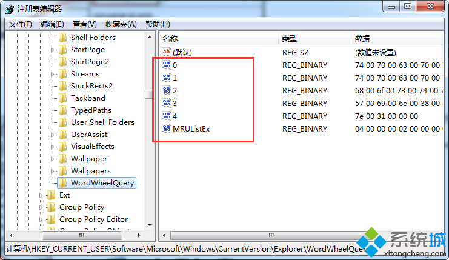This screenshot has width=449, height=260.
Task: Click values pane horizontal scroll left arrow
Action: (x=164, y=235)
